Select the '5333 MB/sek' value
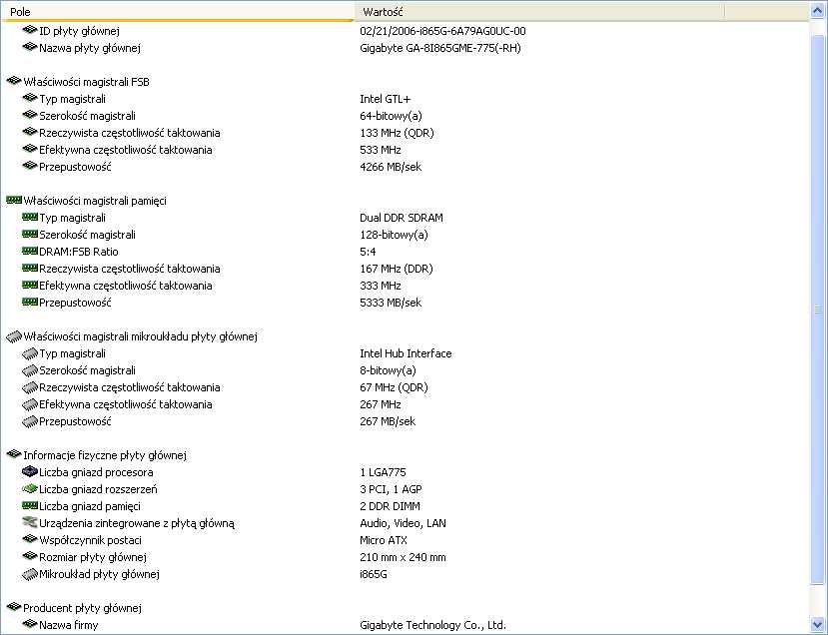The width and height of the screenshot is (828, 635). [x=391, y=303]
